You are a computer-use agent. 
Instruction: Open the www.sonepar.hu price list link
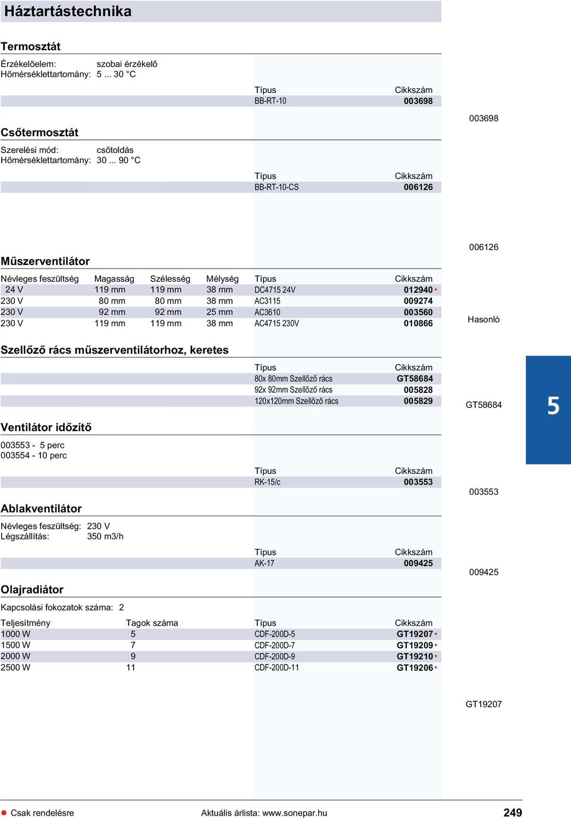pyautogui.click(x=294, y=813)
